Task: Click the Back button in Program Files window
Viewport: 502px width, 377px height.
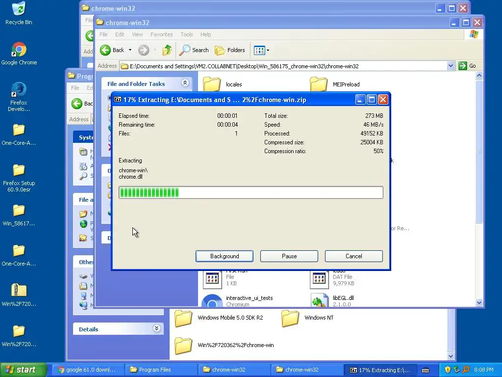Action: pyautogui.click(x=82, y=104)
